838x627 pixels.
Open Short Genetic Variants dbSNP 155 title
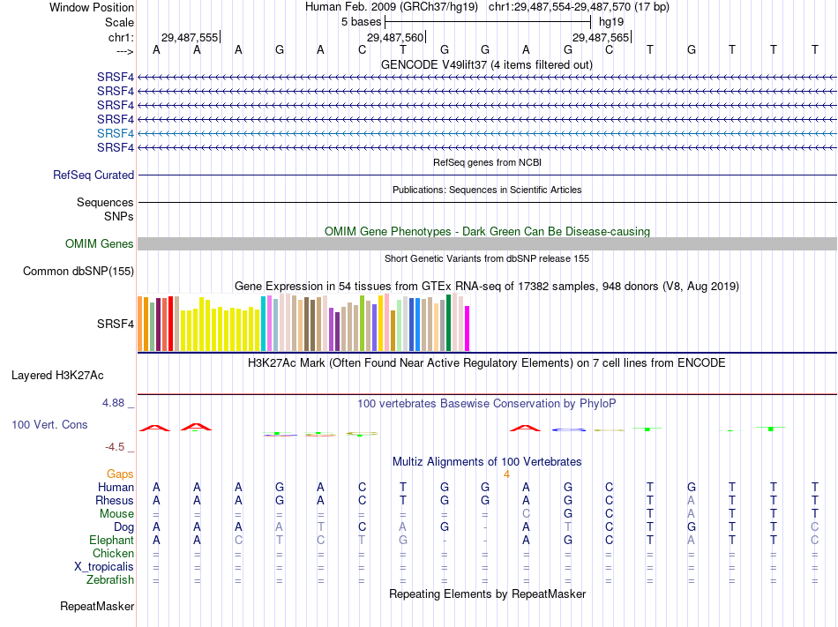point(487,258)
